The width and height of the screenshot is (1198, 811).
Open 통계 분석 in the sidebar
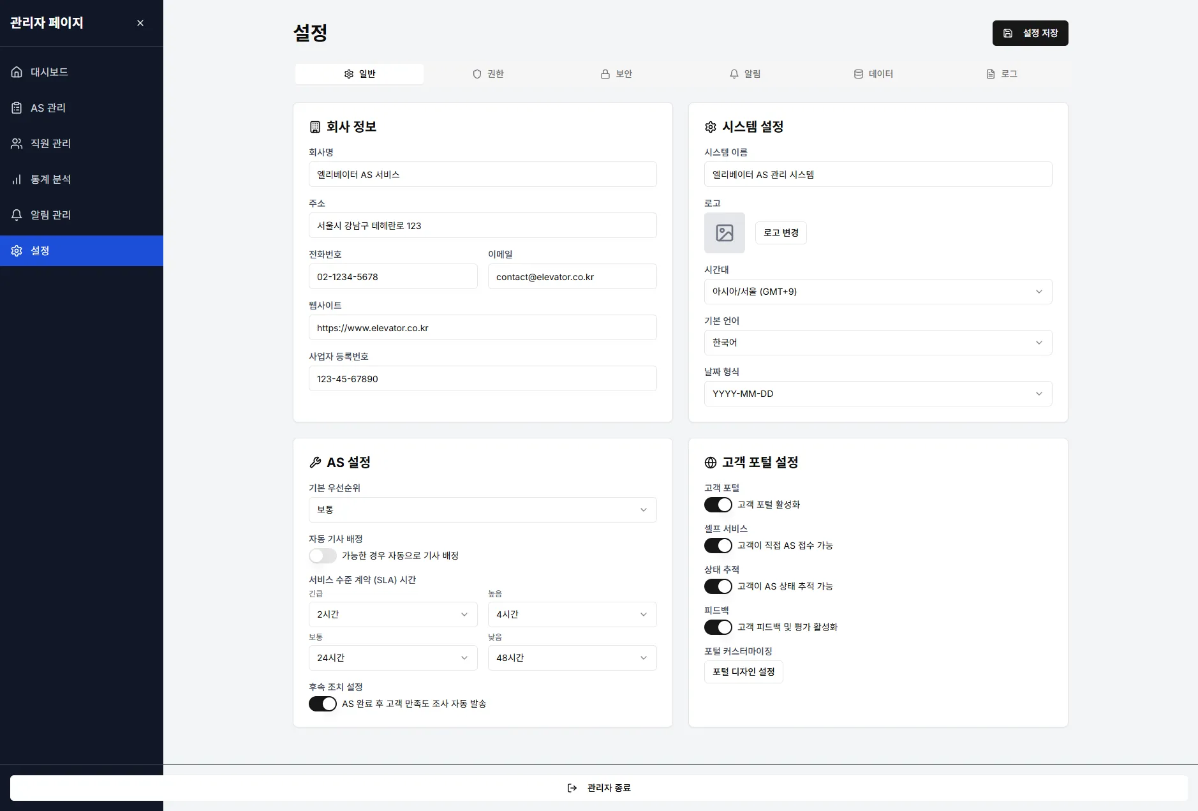tap(82, 179)
